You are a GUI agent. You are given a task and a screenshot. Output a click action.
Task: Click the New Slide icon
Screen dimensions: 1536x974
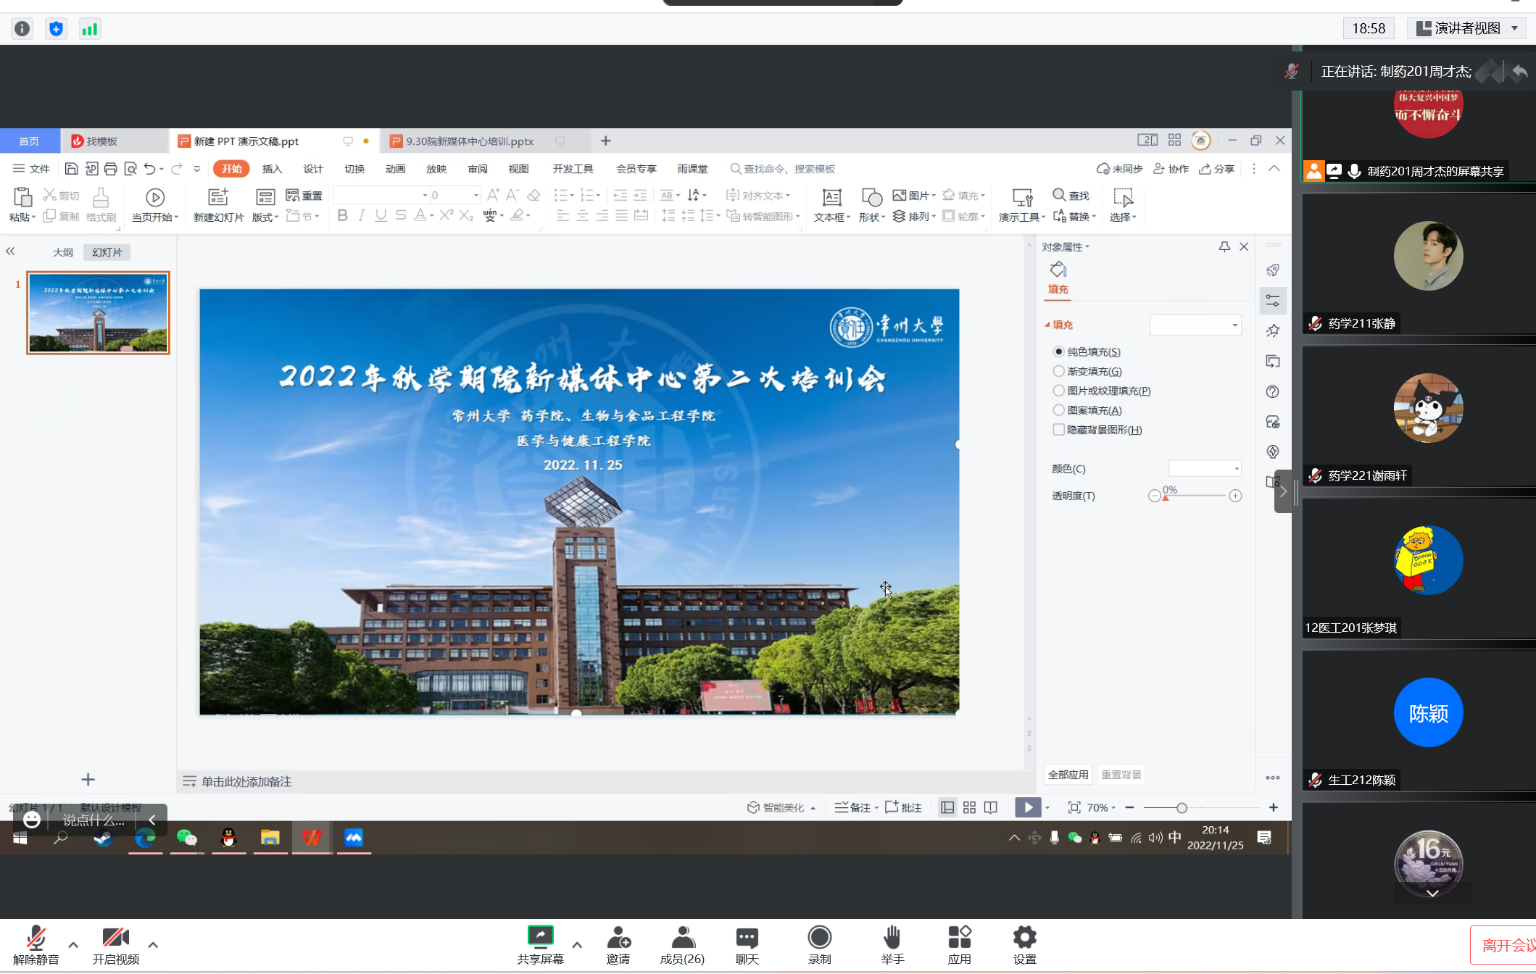218,197
